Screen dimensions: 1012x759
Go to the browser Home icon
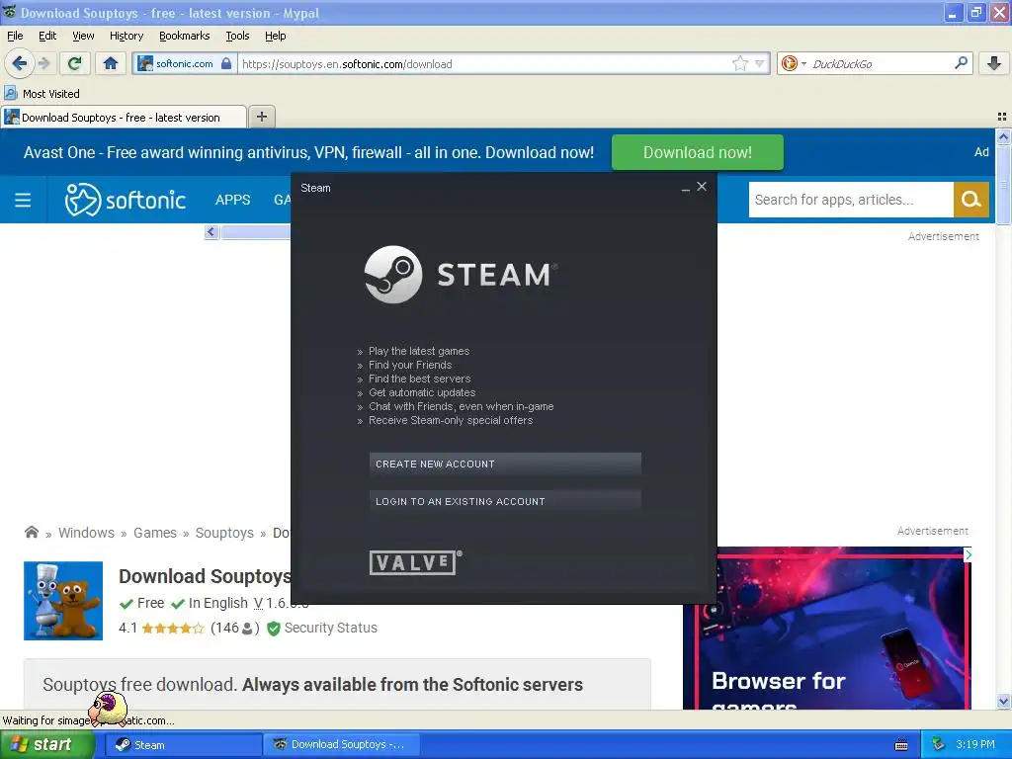(x=111, y=63)
